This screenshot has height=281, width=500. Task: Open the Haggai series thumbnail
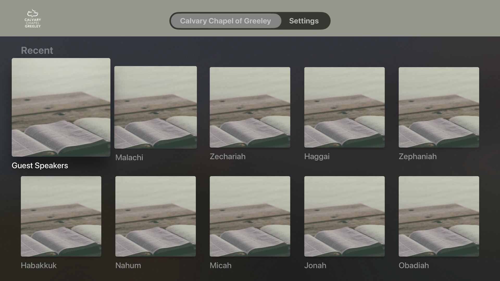point(344,107)
